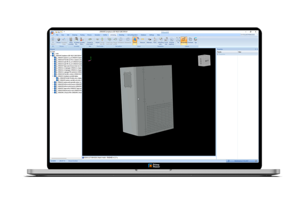Toggle checkbox for Chiusura filtri
Image resolution: width=308 pixels, height=201 pixels.
(55, 93)
